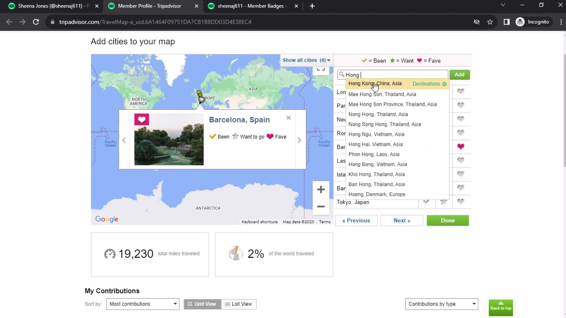This screenshot has height=318, width=566.
Task: Go to the previous city in popup
Action: pyautogui.click(x=124, y=140)
